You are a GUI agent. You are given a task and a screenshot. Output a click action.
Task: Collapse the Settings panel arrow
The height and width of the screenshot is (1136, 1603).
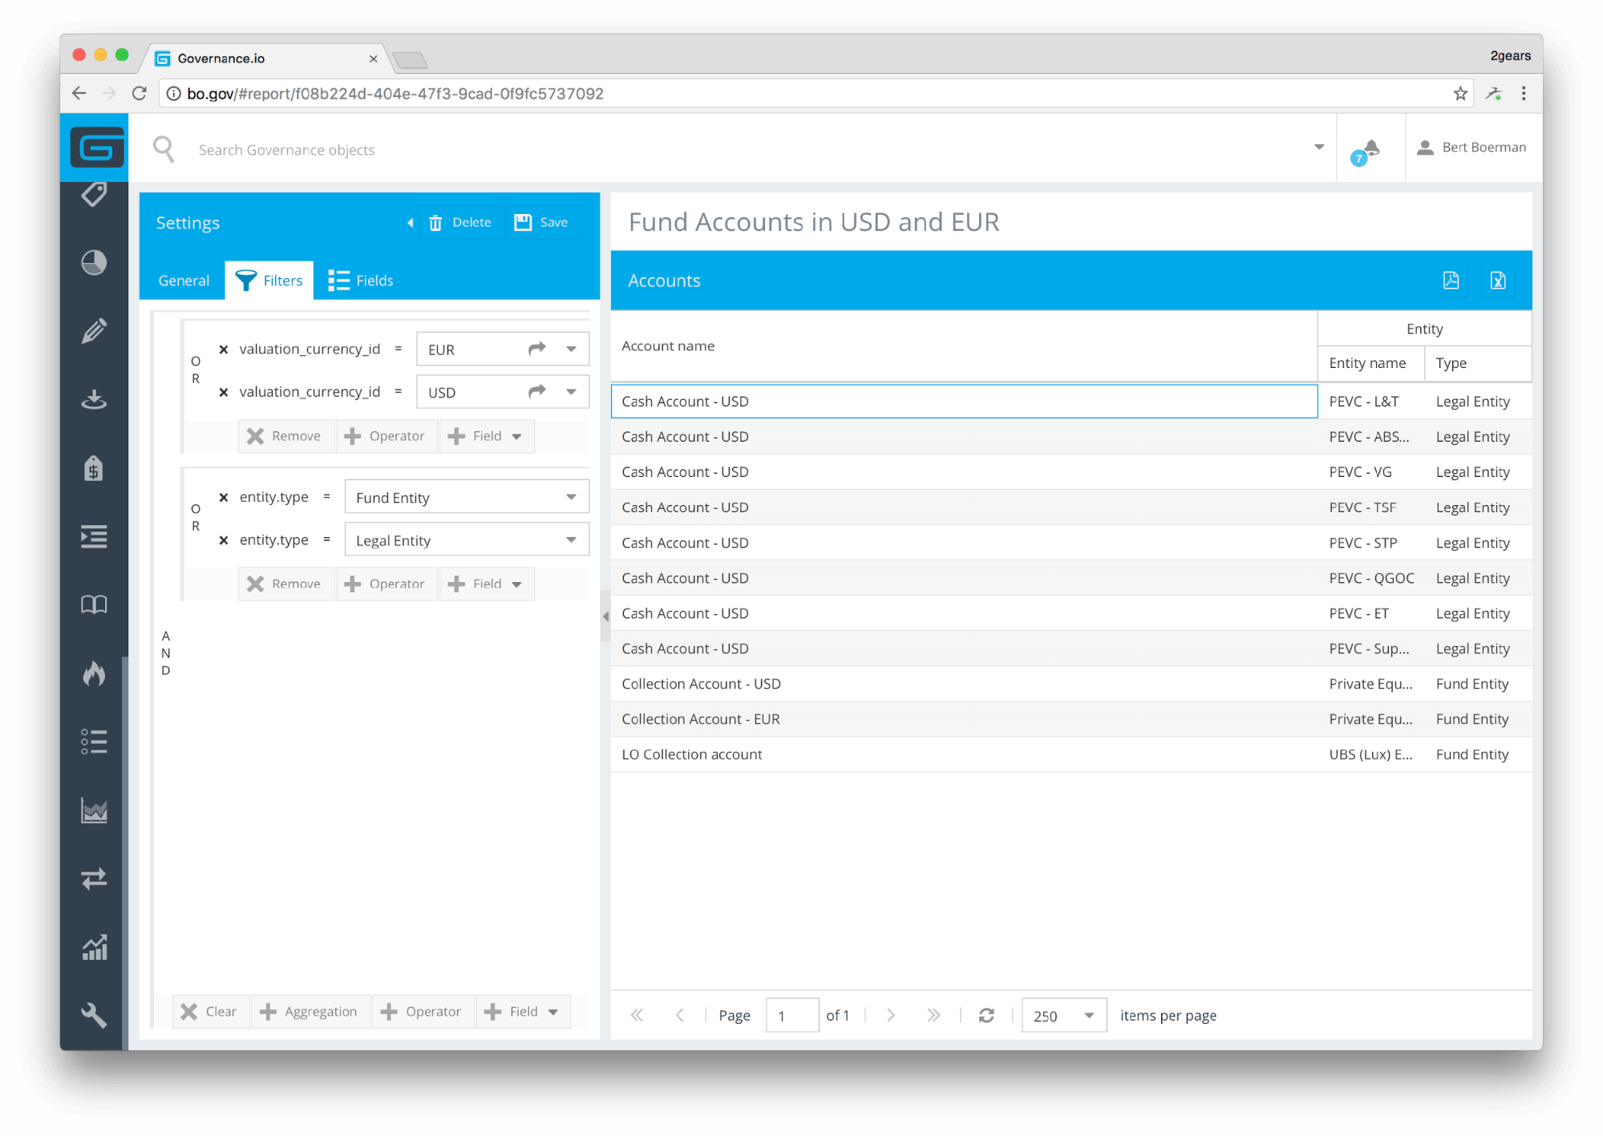point(411,223)
